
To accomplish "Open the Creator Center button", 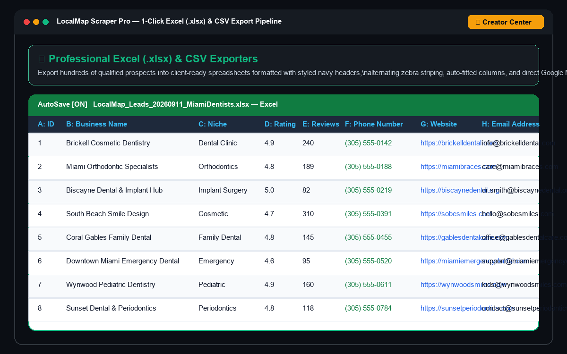I will coord(506,22).
